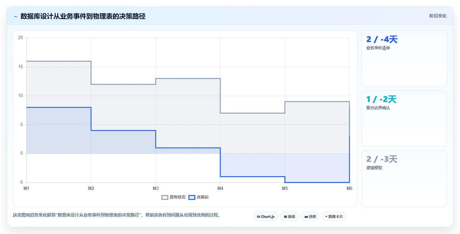Click the y-axis value 20
The image size is (460, 234).
[x=20, y=38]
